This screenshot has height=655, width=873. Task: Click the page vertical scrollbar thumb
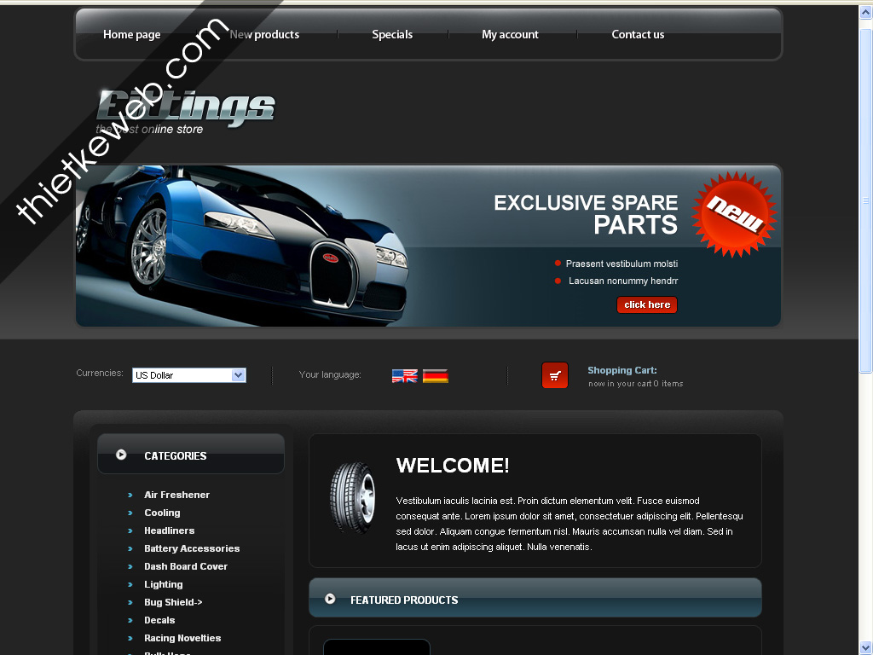(x=865, y=200)
